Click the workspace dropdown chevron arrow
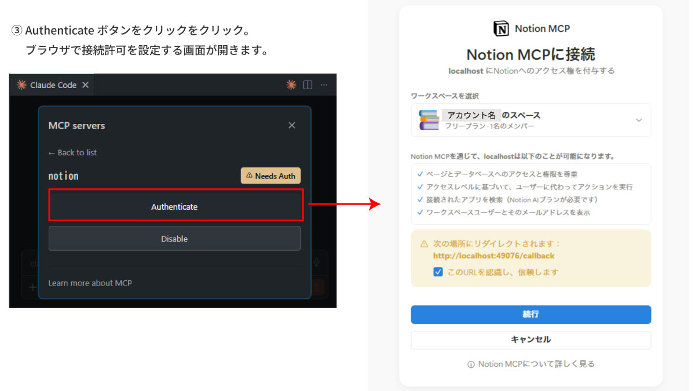Image resolution: width=695 pixels, height=391 pixels. (x=639, y=120)
